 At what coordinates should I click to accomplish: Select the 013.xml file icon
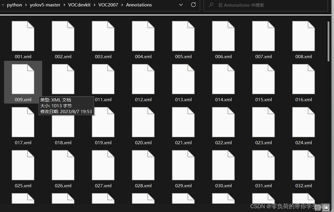183,79
